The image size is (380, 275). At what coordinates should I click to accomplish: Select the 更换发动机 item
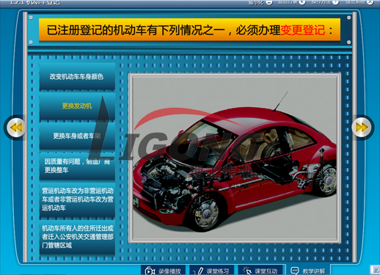[x=77, y=106]
